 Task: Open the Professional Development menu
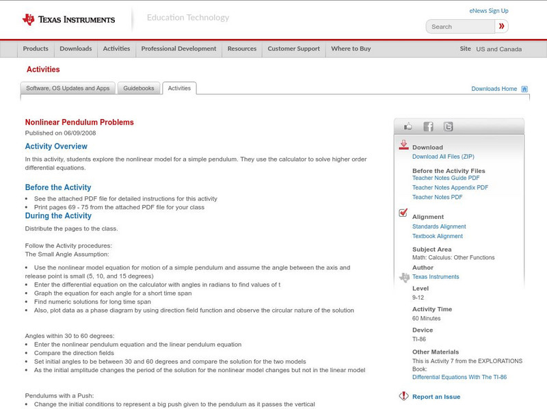point(178,49)
